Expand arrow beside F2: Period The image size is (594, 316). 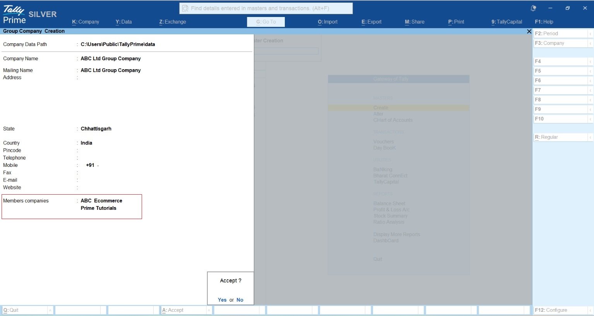tap(591, 34)
